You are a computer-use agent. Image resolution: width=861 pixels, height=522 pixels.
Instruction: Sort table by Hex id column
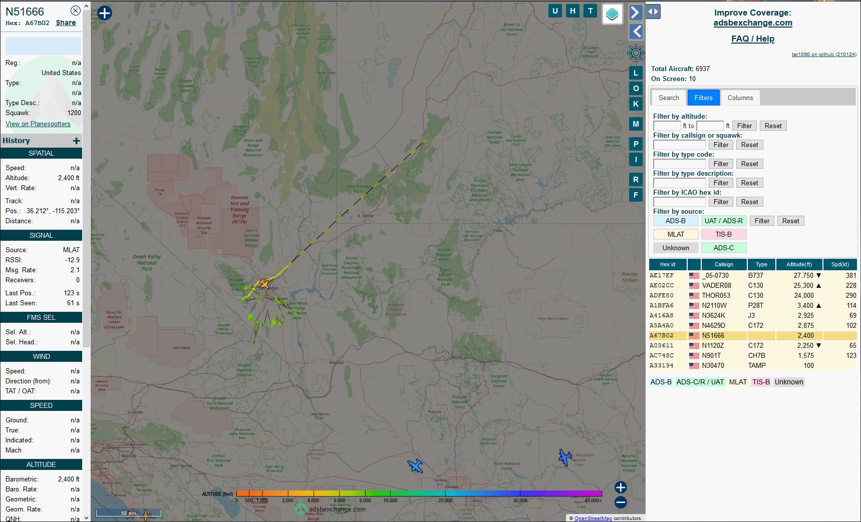pos(668,264)
